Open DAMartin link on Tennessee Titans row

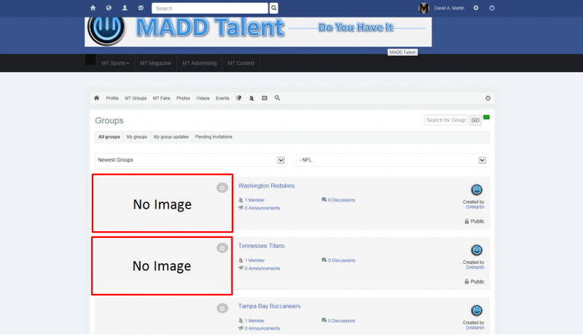pos(475,268)
